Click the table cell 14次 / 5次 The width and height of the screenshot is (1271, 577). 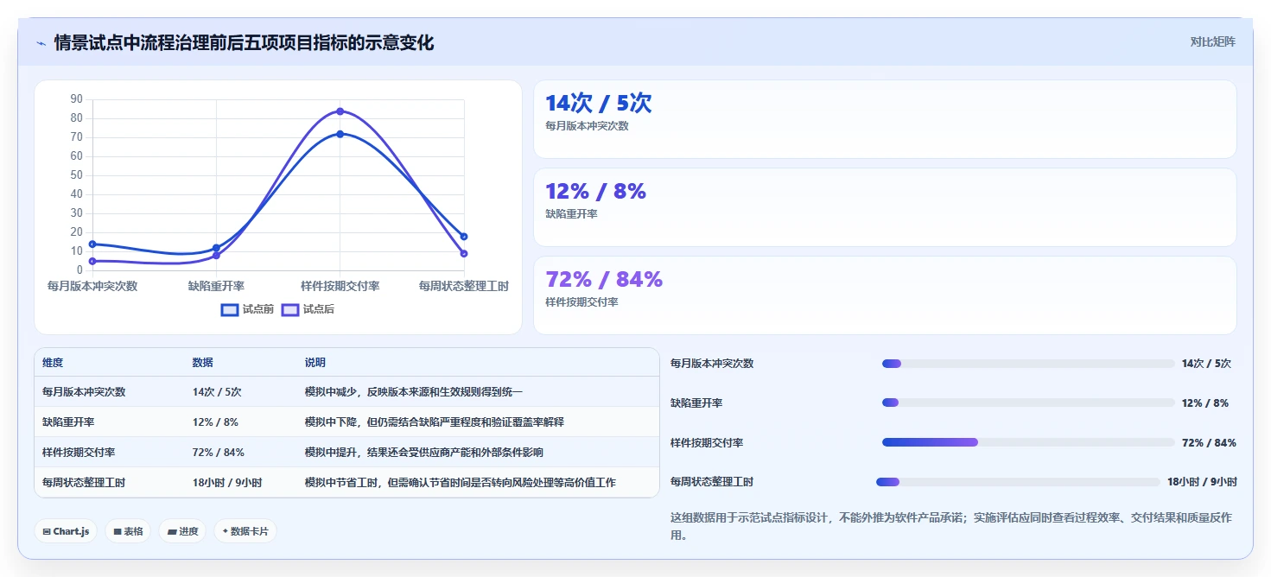pos(217,392)
